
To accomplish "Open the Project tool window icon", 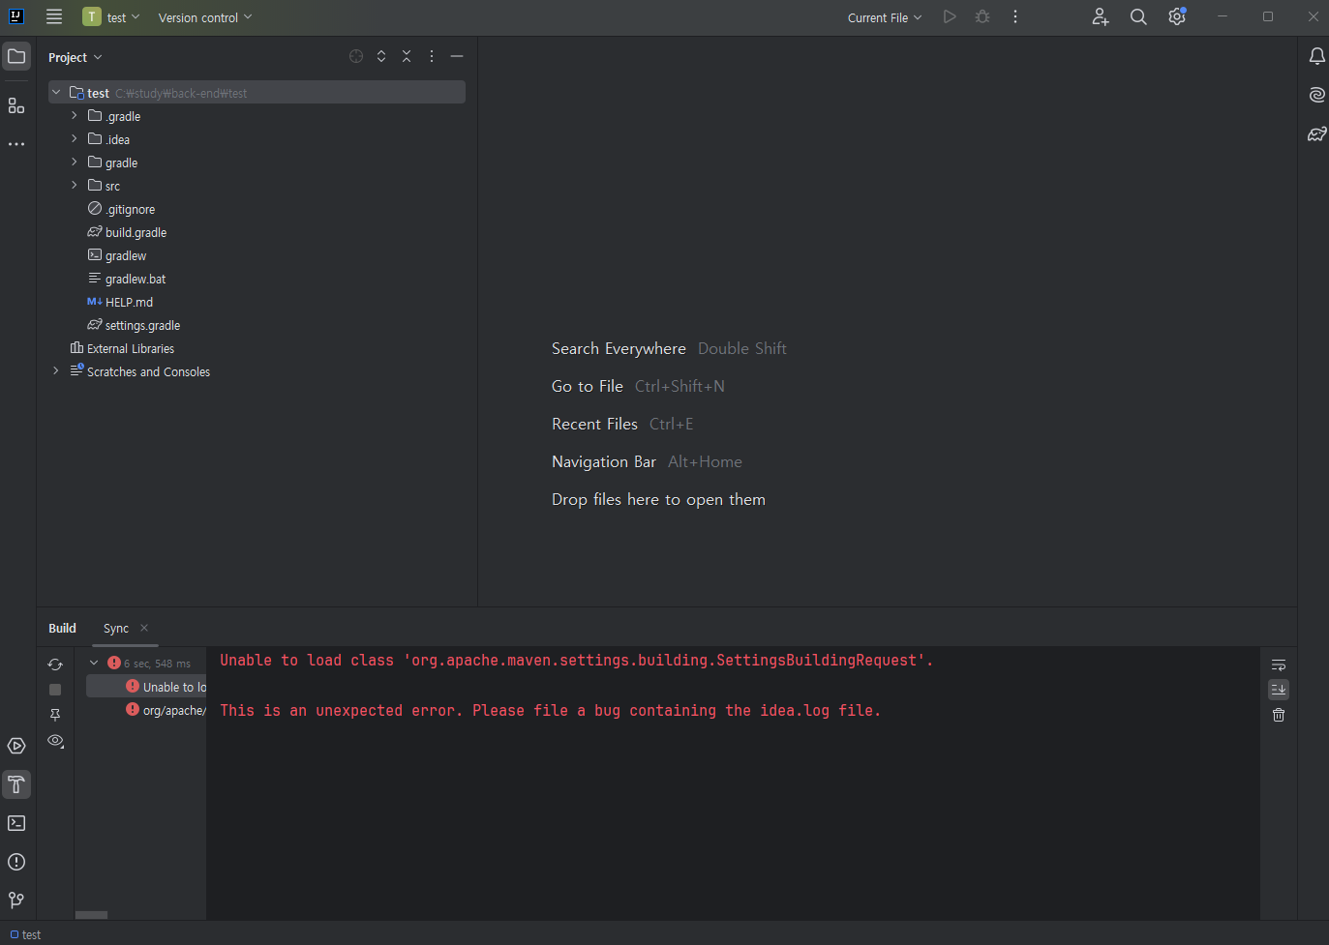I will pyautogui.click(x=16, y=56).
